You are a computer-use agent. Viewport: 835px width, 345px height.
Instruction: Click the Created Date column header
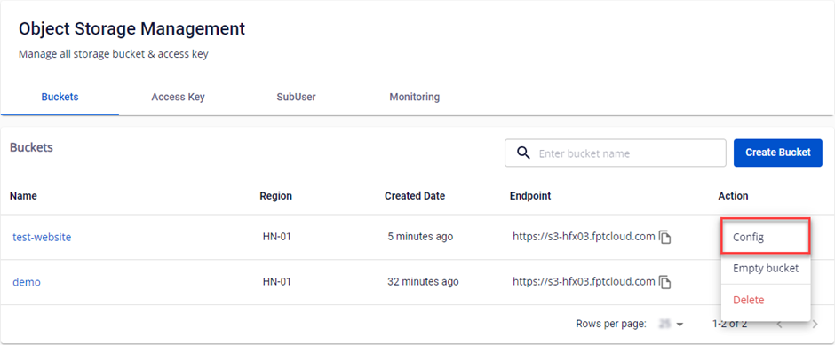tap(415, 196)
